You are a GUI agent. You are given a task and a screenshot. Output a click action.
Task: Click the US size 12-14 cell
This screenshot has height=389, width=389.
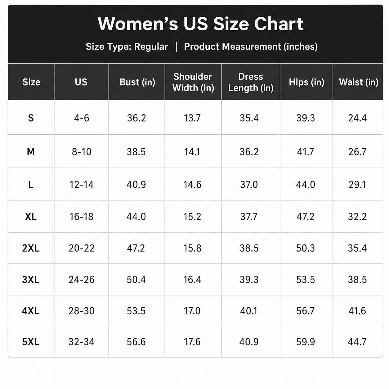[81, 185]
